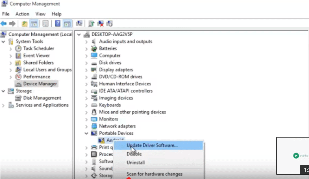Image resolution: width=309 pixels, height=179 pixels.
Task: Open the File menu
Action: tap(6, 14)
